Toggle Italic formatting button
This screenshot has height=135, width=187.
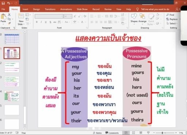pos(41,22)
